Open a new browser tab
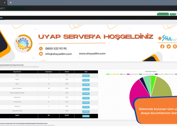 (11, 3)
